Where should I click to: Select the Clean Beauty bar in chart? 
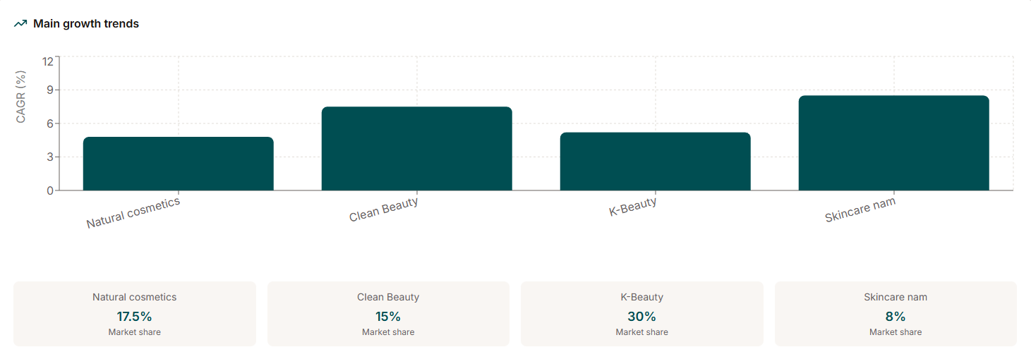click(416, 149)
